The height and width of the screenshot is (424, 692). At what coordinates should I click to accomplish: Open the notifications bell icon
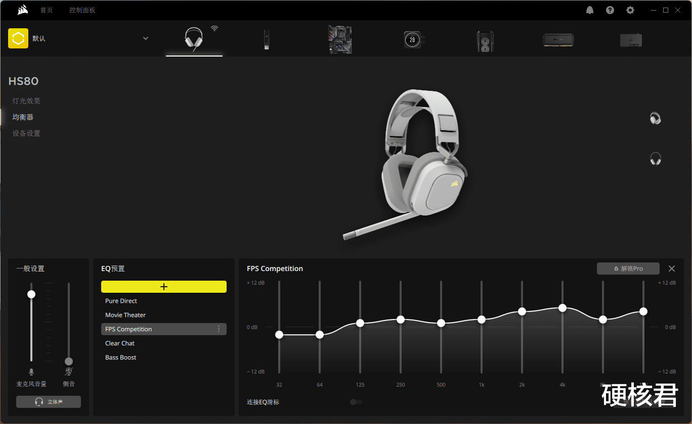pyautogui.click(x=590, y=10)
